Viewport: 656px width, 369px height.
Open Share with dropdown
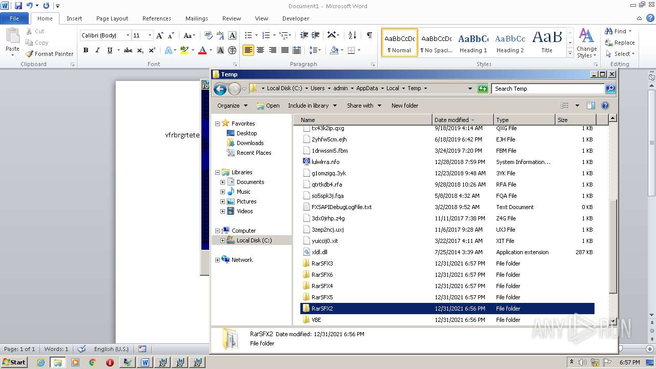[x=364, y=106]
